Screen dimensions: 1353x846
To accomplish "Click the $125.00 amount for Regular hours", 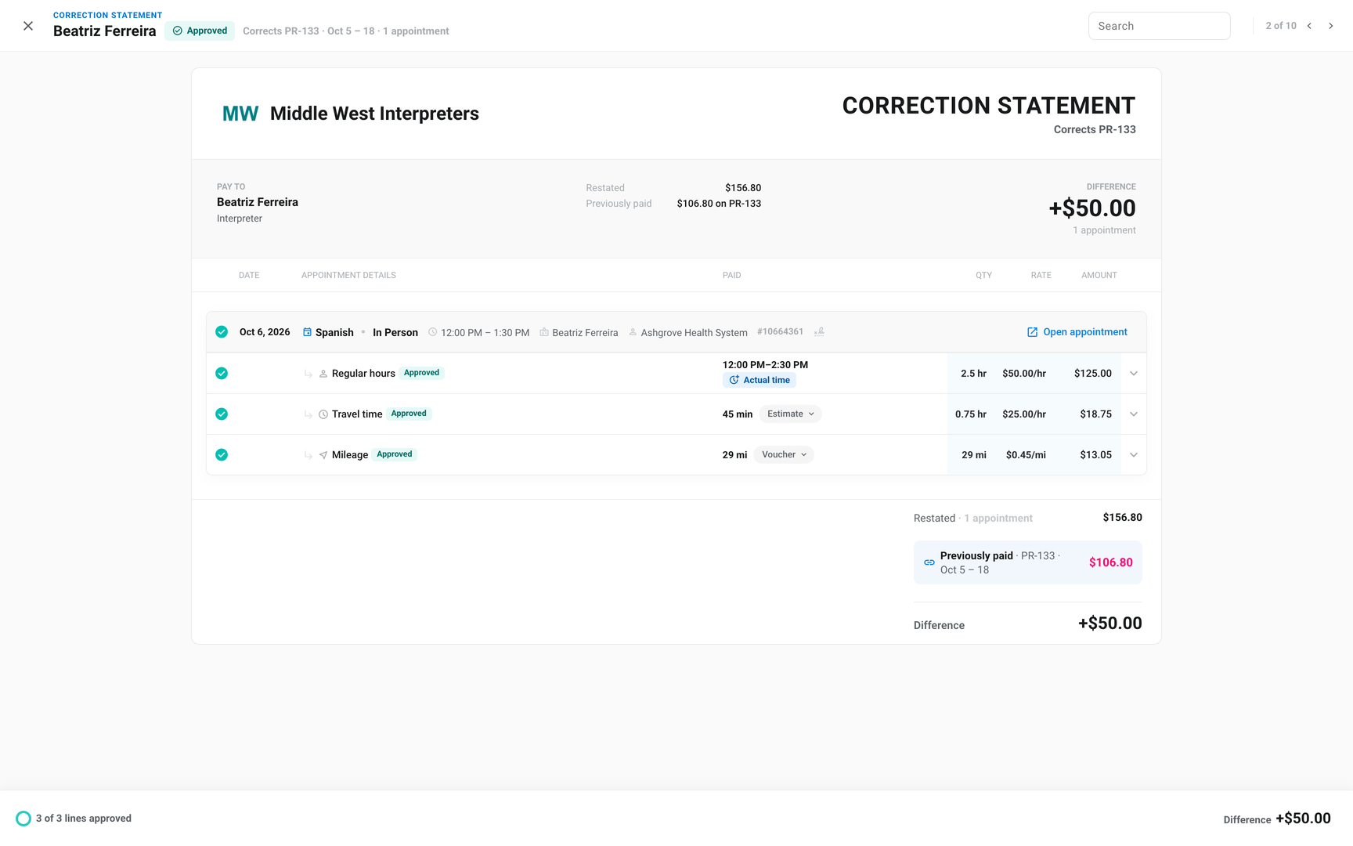I will [1093, 374].
